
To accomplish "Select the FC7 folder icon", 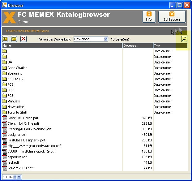I will [x=5, y=90].
